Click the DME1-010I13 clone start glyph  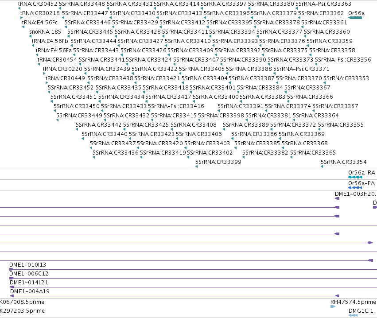[12, 269]
